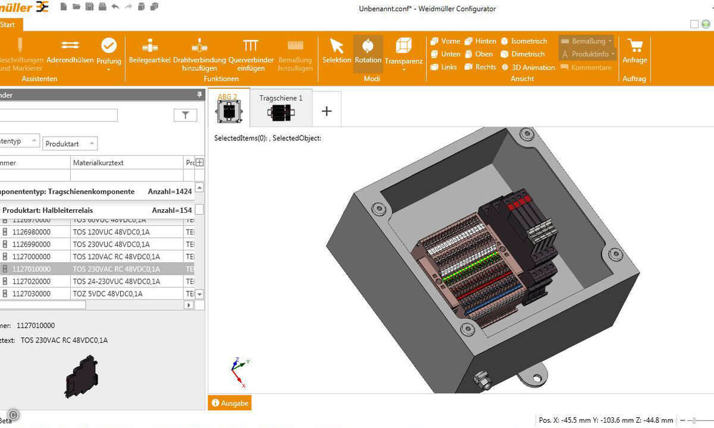The width and height of the screenshot is (714, 428).
Task: Open the Produktinfo dropdown
Action: click(x=613, y=55)
